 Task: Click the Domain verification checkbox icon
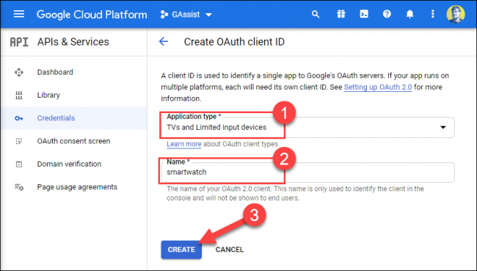(19, 165)
